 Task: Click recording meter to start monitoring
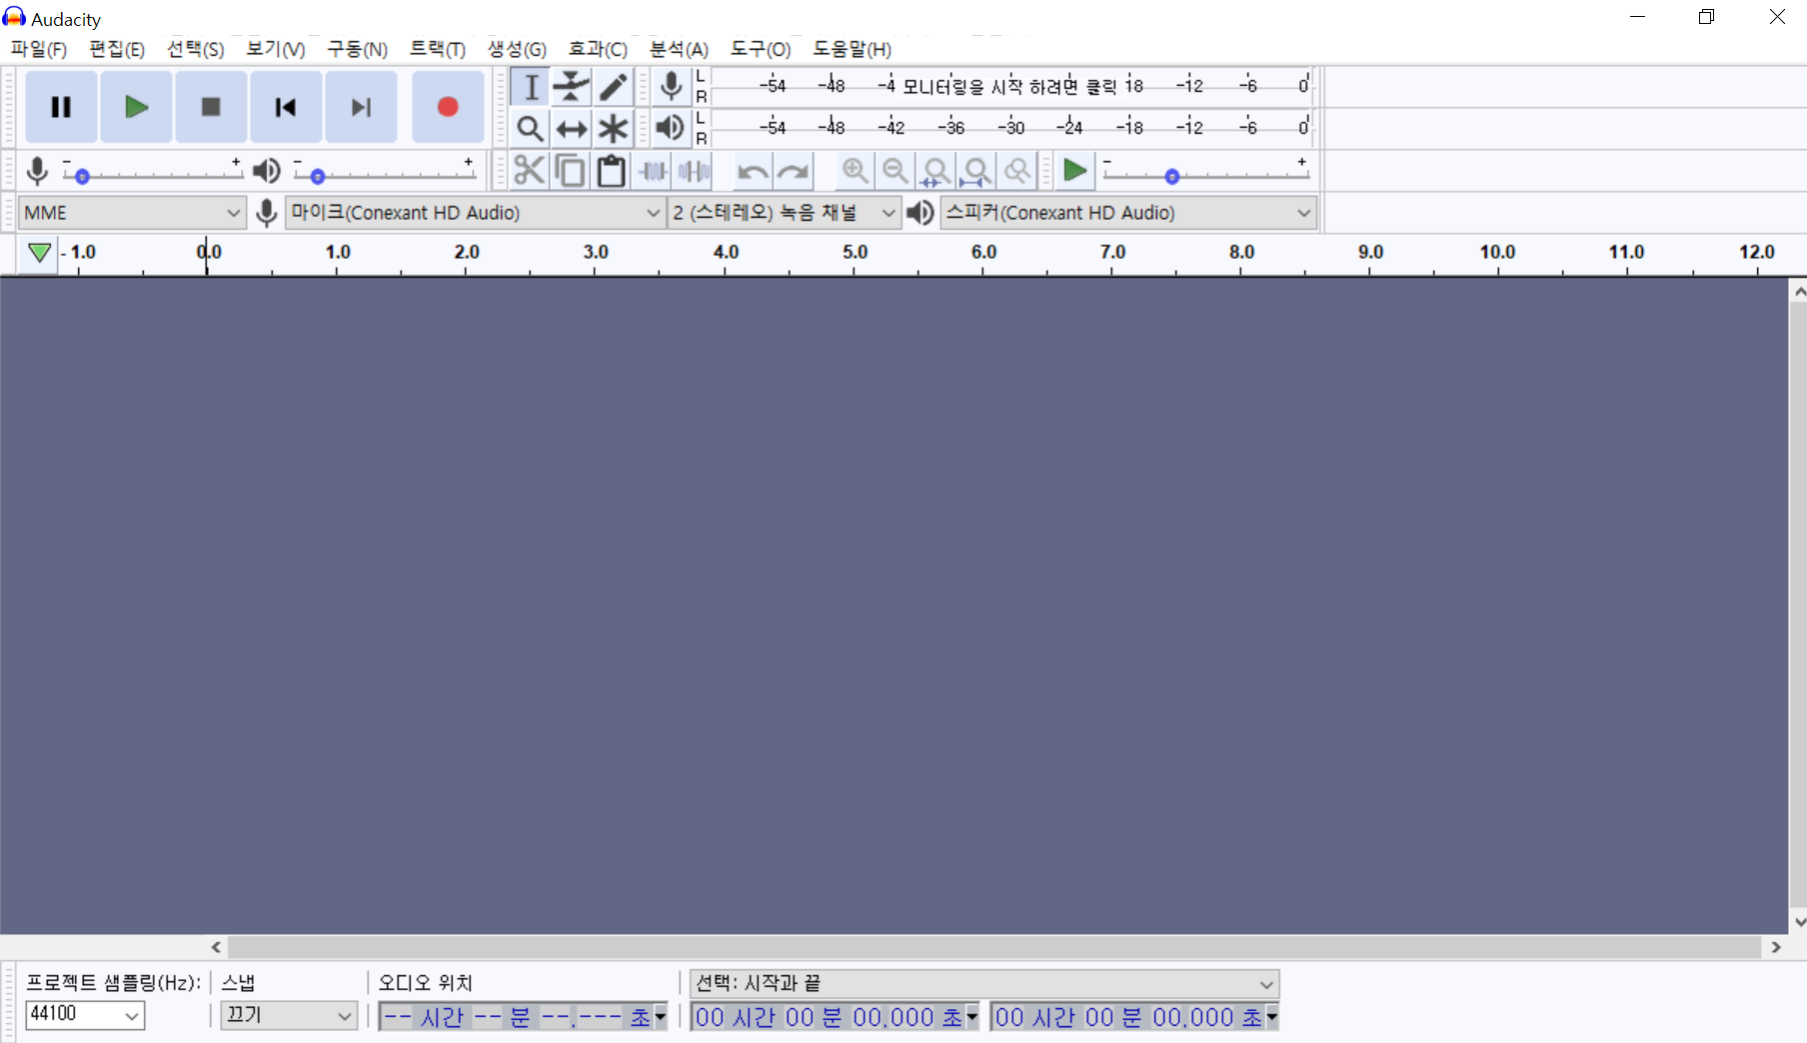1009,86
